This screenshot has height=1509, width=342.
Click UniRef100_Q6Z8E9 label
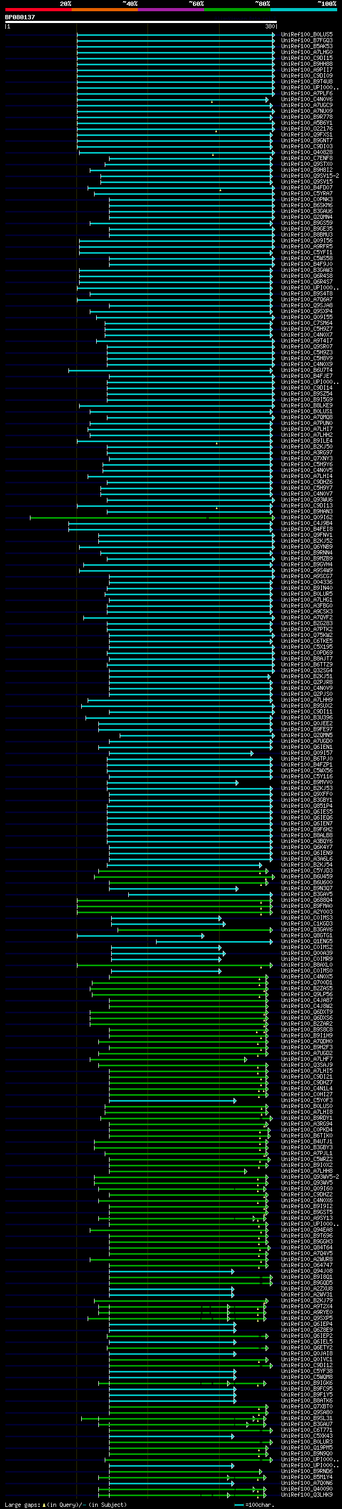[306, 1330]
